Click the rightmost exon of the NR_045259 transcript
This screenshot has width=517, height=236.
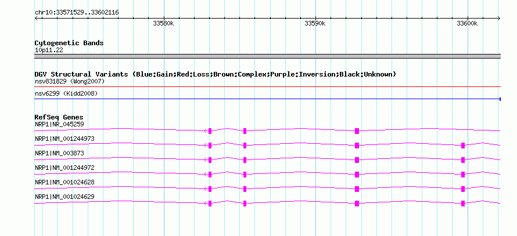pyautogui.click(x=357, y=131)
